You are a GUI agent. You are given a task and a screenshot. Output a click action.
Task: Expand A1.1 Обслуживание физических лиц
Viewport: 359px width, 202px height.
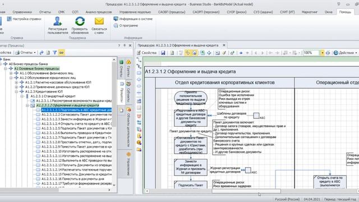coord(11,73)
